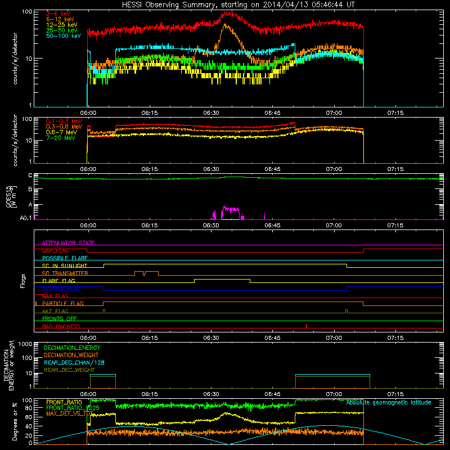Click the 06:00 tick under the top panel

88,113
